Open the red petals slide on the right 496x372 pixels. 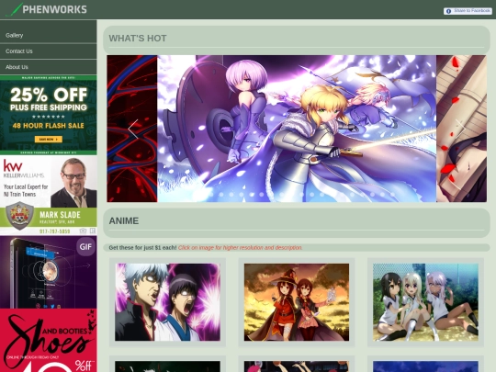(461, 129)
